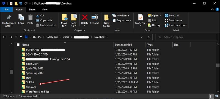Open the Recent locations dropdown arrow

16,37
